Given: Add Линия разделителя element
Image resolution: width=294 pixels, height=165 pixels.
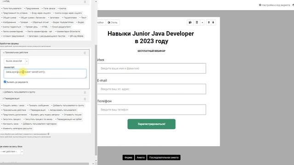Looking at the screenshot, I should click(61, 27).
